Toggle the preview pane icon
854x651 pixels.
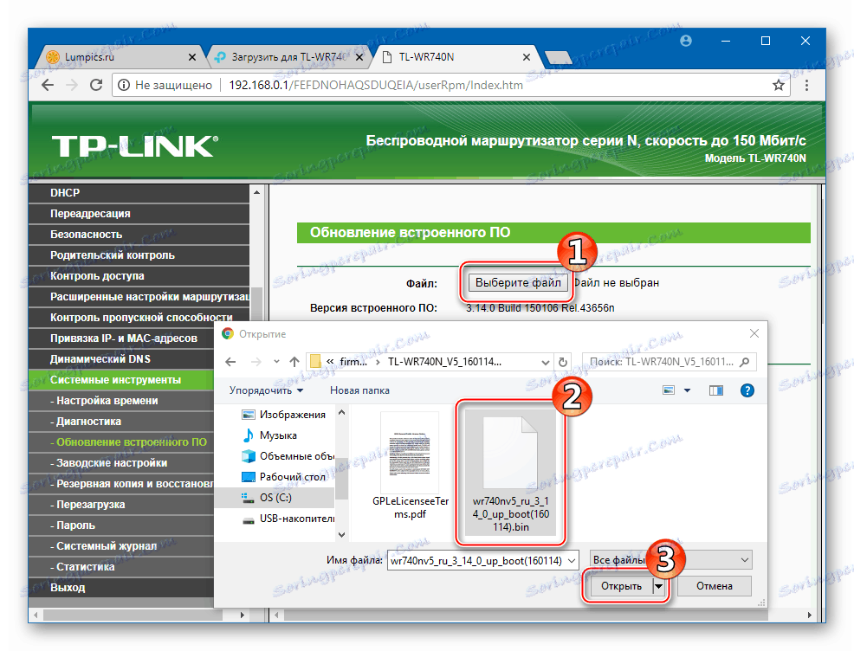pos(716,390)
